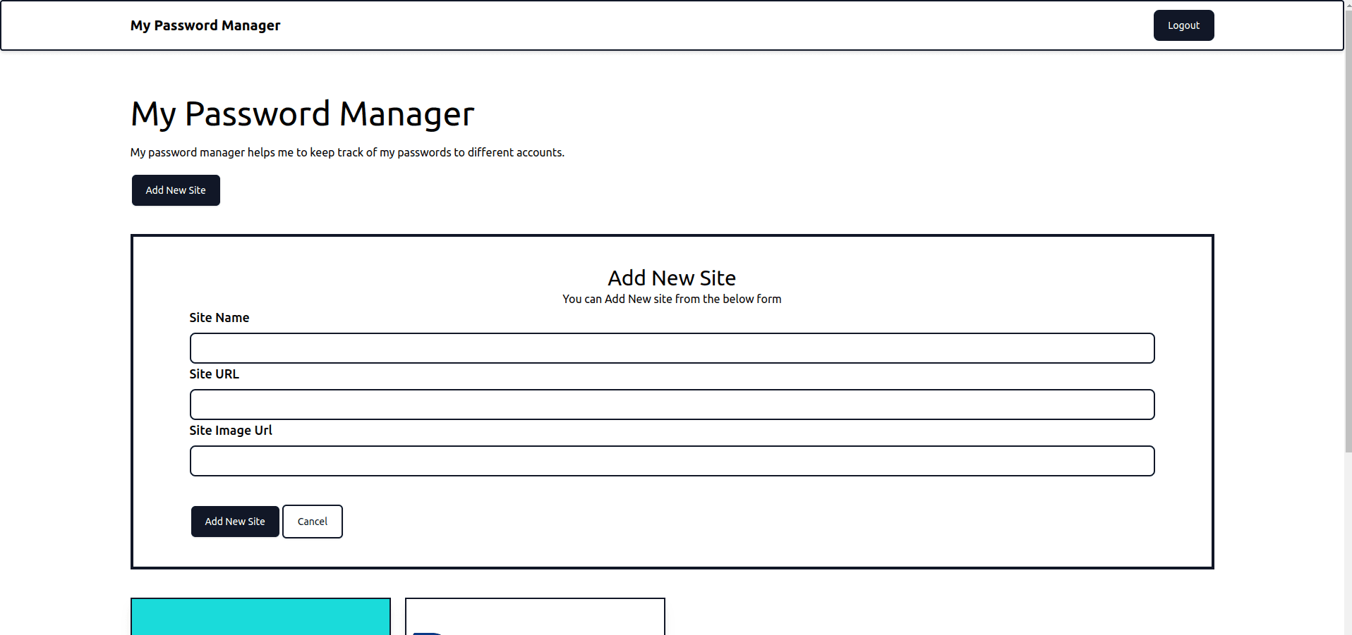
Task: Click the 'You can Add New site' subtitle text
Action: click(671, 299)
